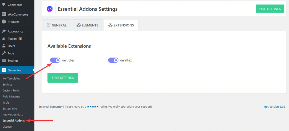Click the WooCommerce logo icon in sidebar
Viewport: 289px width, 131px height.
4,14
